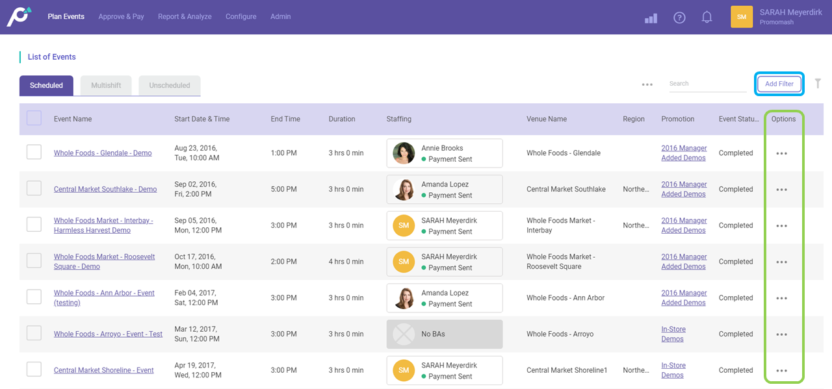832x389 pixels.
Task: Sort by End Time column header
Action: coord(285,119)
